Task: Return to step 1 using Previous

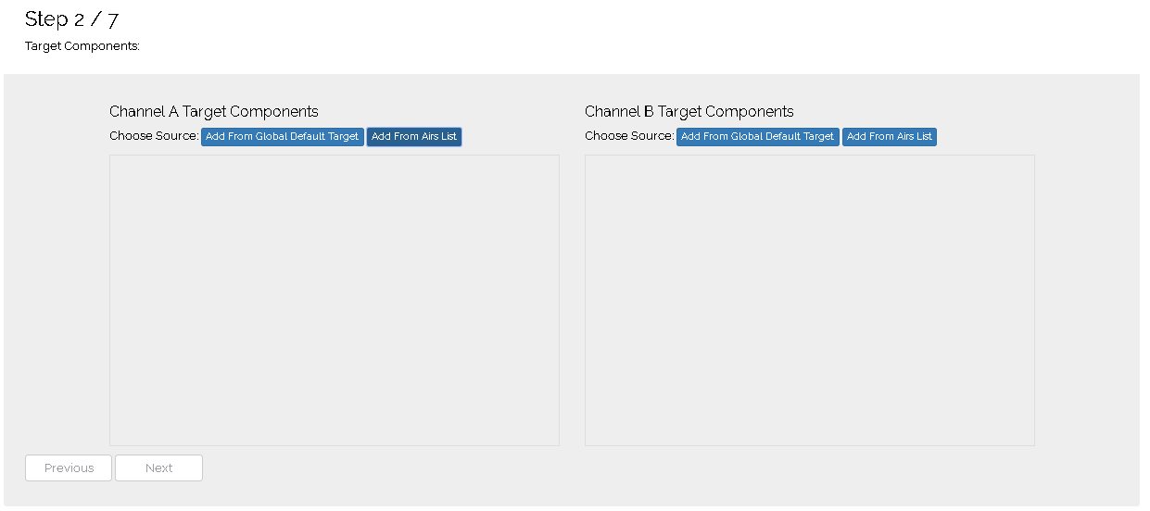Action: point(69,468)
